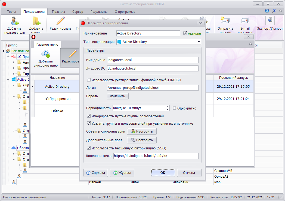Click the СоколовМВ cell in users table
285x201 pixels.
coord(234,171)
